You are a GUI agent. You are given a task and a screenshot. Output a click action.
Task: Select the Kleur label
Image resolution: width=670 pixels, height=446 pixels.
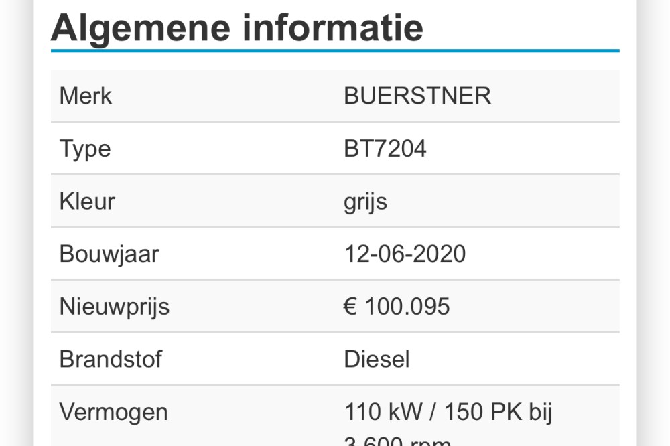point(87,201)
